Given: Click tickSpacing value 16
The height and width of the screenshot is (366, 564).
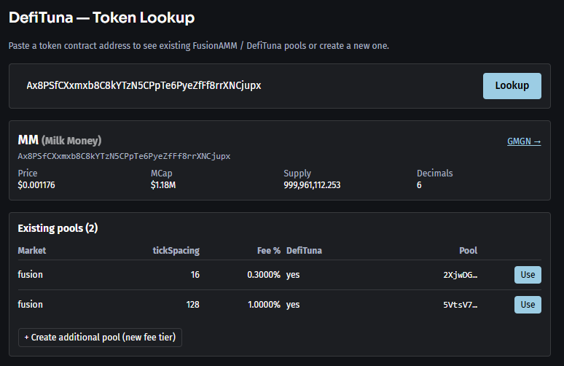Looking at the screenshot, I should pos(195,275).
